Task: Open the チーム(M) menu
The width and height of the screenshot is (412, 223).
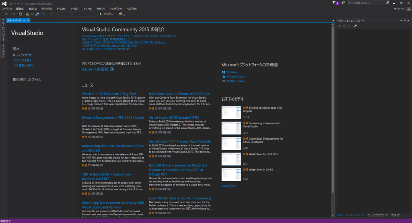Action: click(61, 9)
